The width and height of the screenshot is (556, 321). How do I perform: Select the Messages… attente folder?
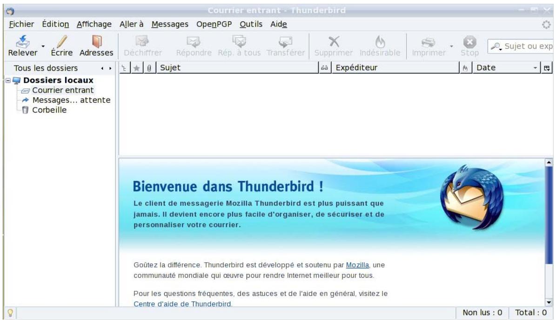(x=71, y=100)
